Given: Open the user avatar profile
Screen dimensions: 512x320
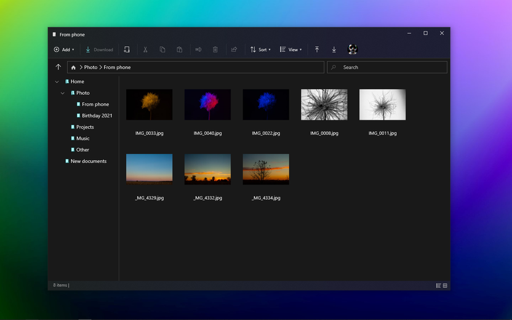Looking at the screenshot, I should tap(353, 49).
